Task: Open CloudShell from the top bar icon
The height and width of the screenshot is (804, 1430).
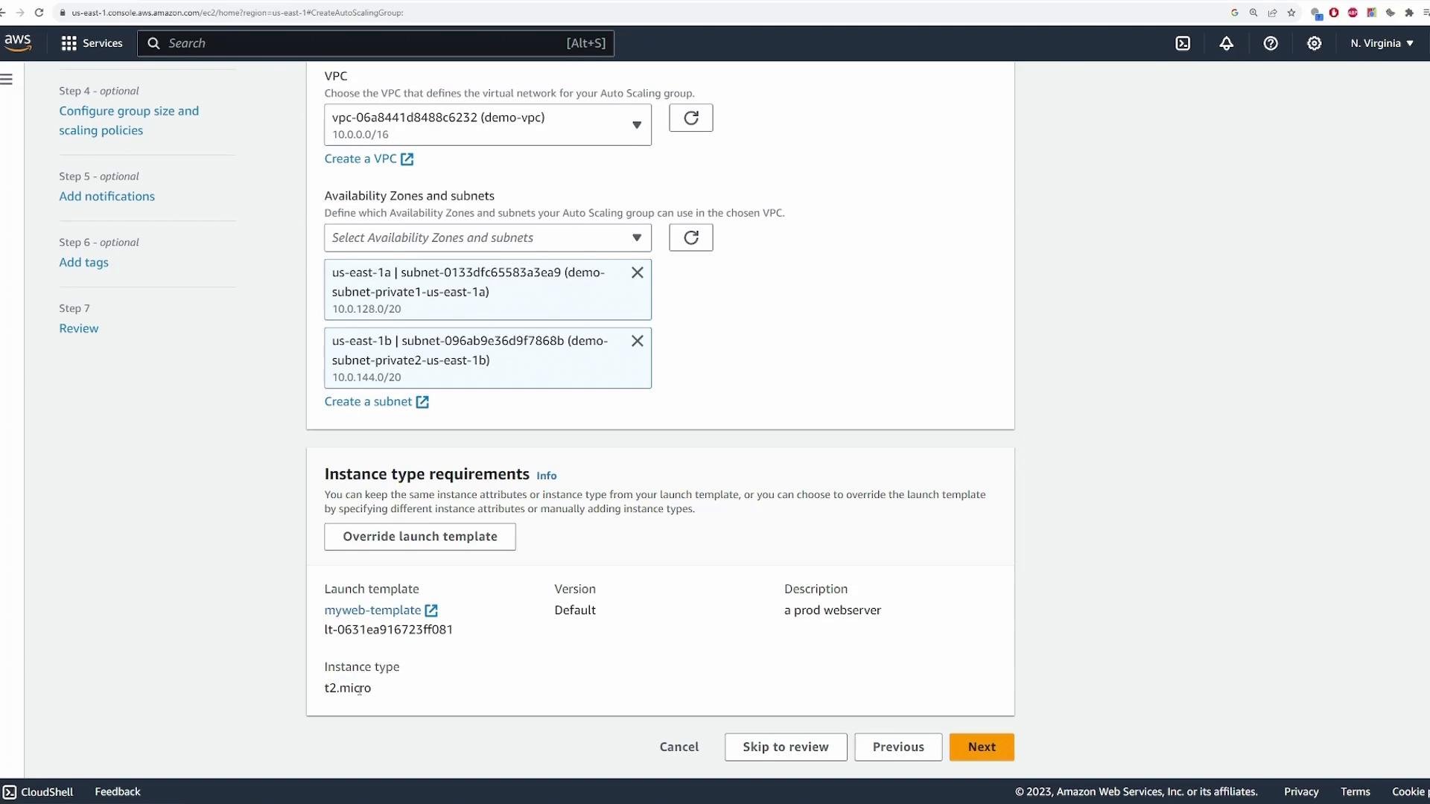Action: pos(1183,43)
